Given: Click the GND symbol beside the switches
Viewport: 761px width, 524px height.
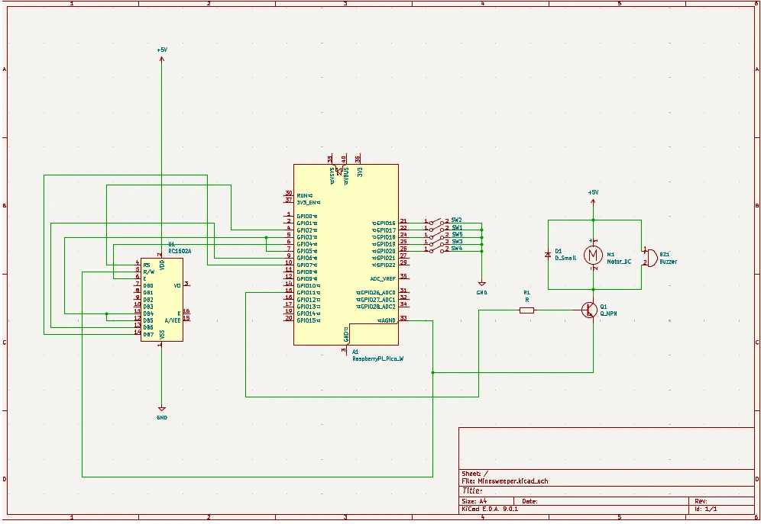Looking at the screenshot, I should [x=482, y=284].
